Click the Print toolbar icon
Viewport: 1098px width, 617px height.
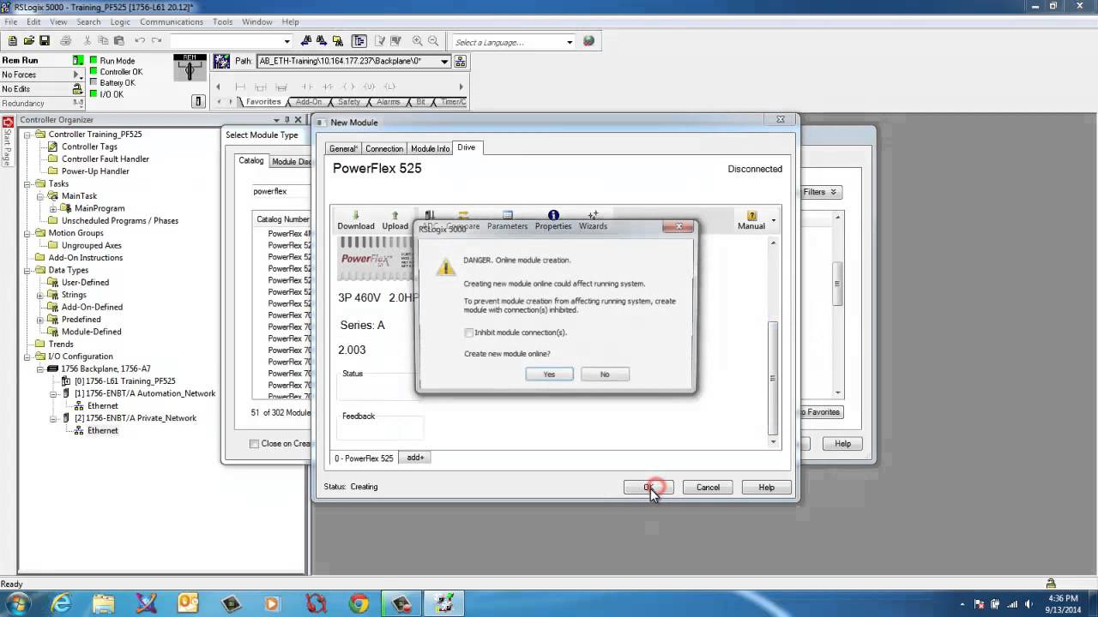[x=66, y=40]
